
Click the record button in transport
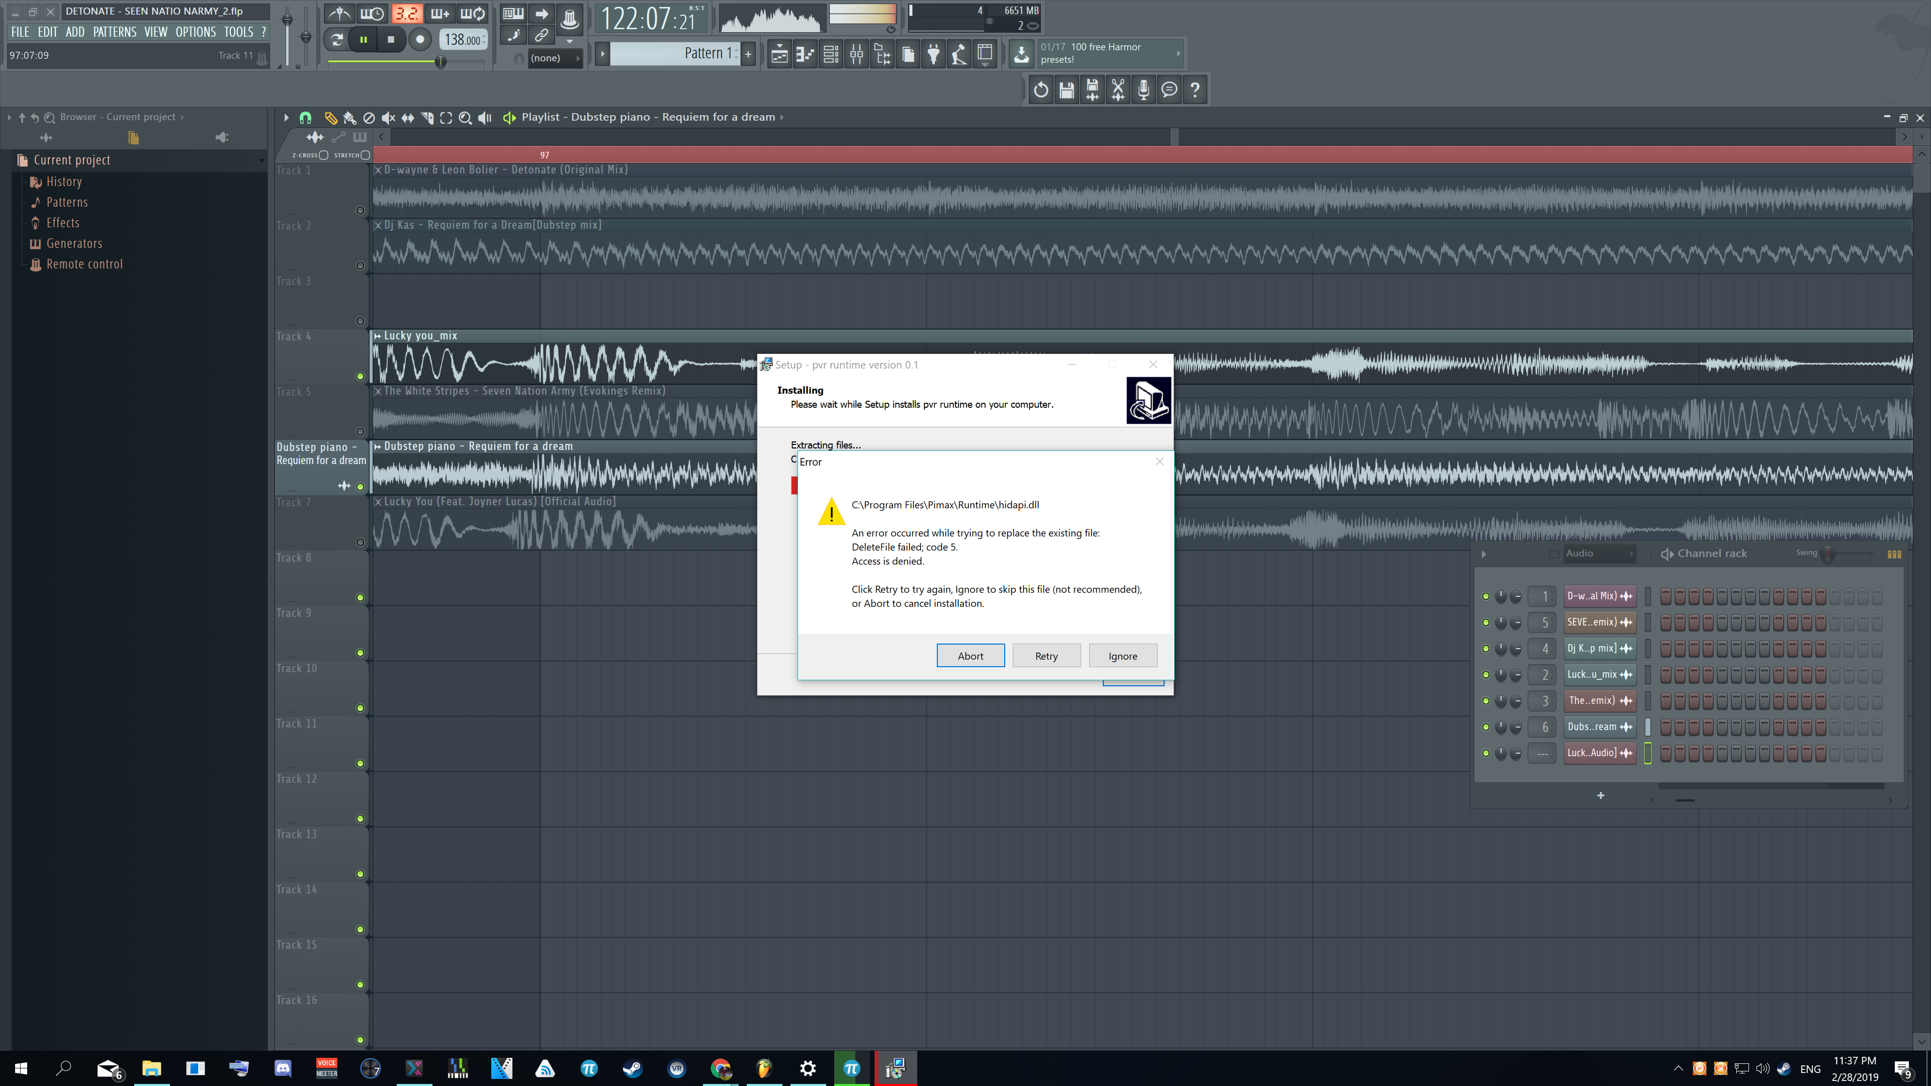click(420, 40)
